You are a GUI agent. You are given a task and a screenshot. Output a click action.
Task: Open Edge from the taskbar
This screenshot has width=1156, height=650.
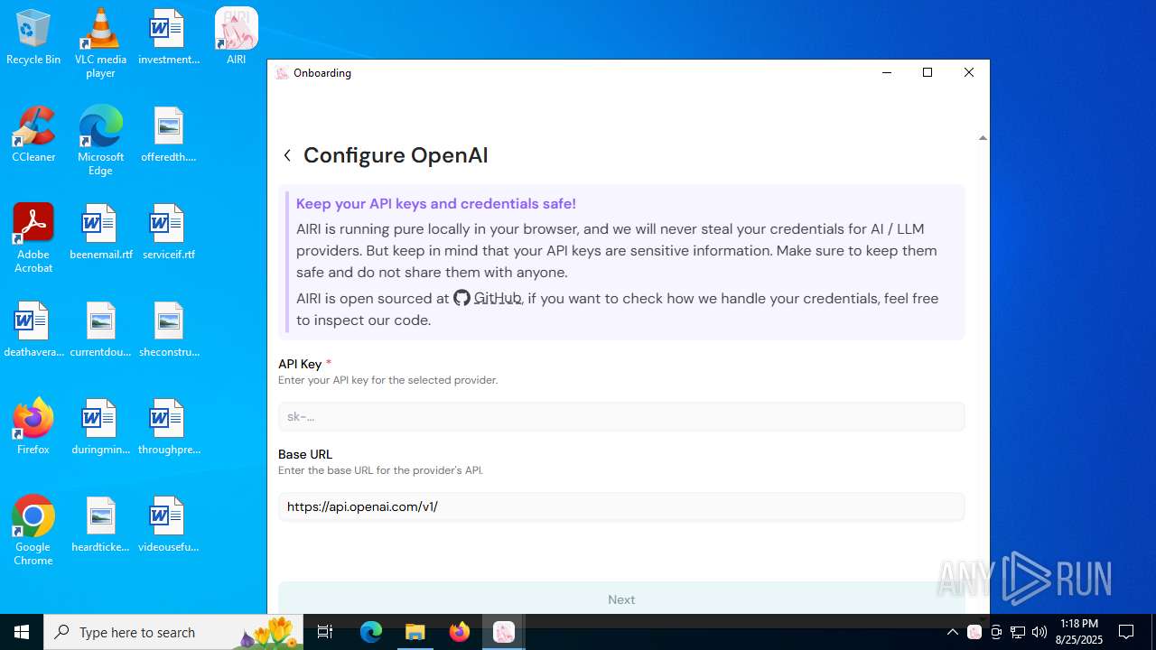point(371,632)
